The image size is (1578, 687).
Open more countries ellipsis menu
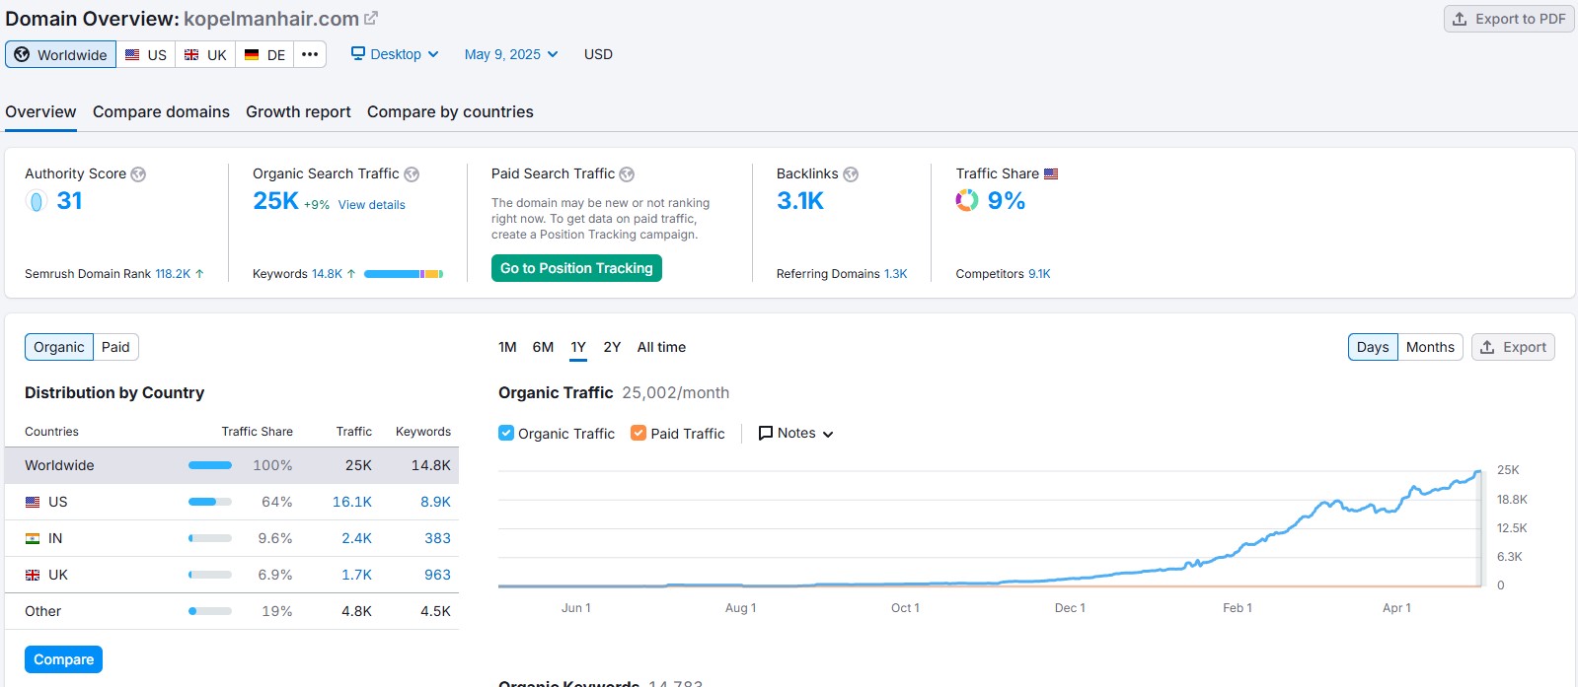click(x=310, y=54)
